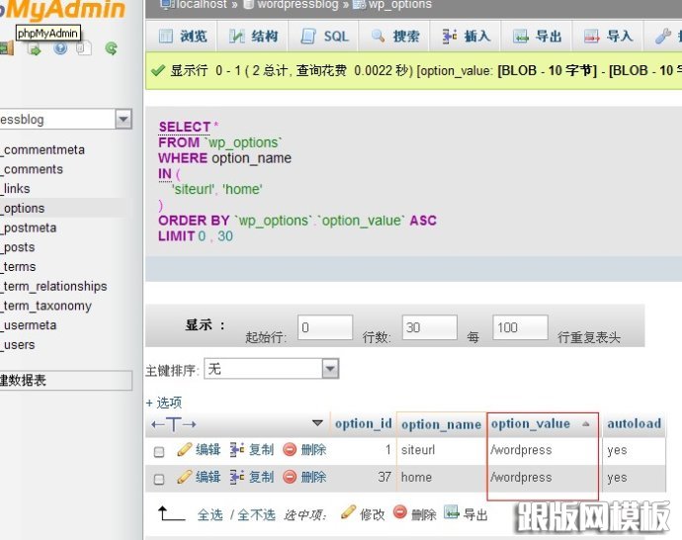The height and width of the screenshot is (540, 682).
Task: Tick the checkbox for the siteurl row
Action: point(159,452)
